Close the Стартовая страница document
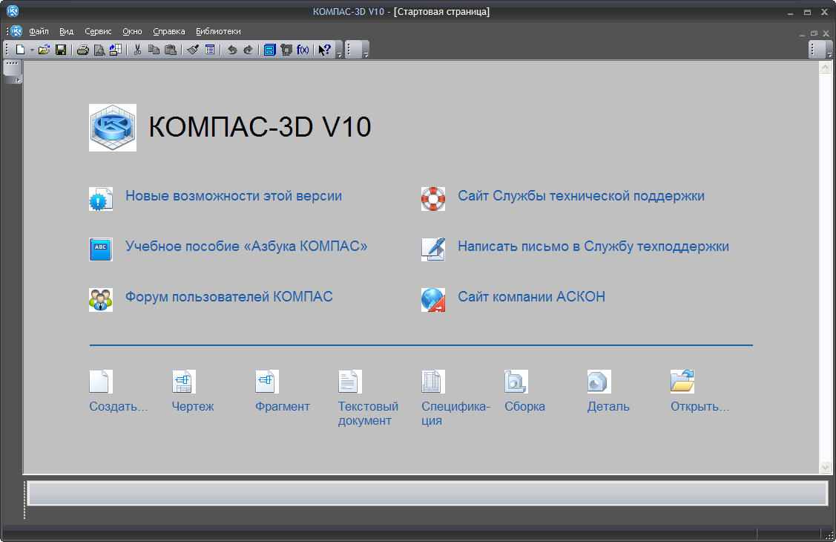Screen dimensions: 836x542 pos(826,33)
